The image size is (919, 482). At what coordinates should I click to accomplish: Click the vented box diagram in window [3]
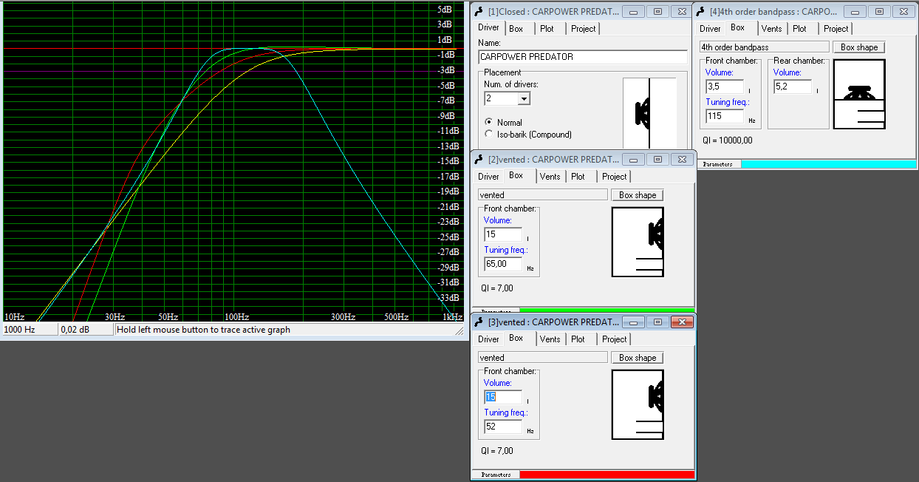(x=638, y=404)
